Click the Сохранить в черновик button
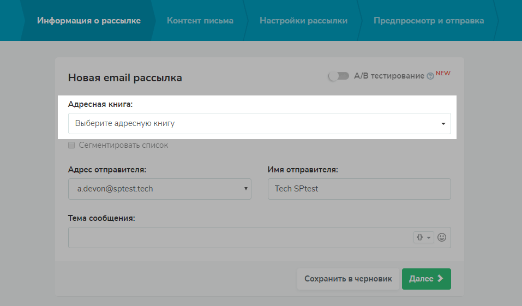This screenshot has height=306, width=522. pyautogui.click(x=348, y=279)
